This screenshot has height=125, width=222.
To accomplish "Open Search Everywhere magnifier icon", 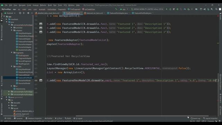I will [x=216, y=9].
